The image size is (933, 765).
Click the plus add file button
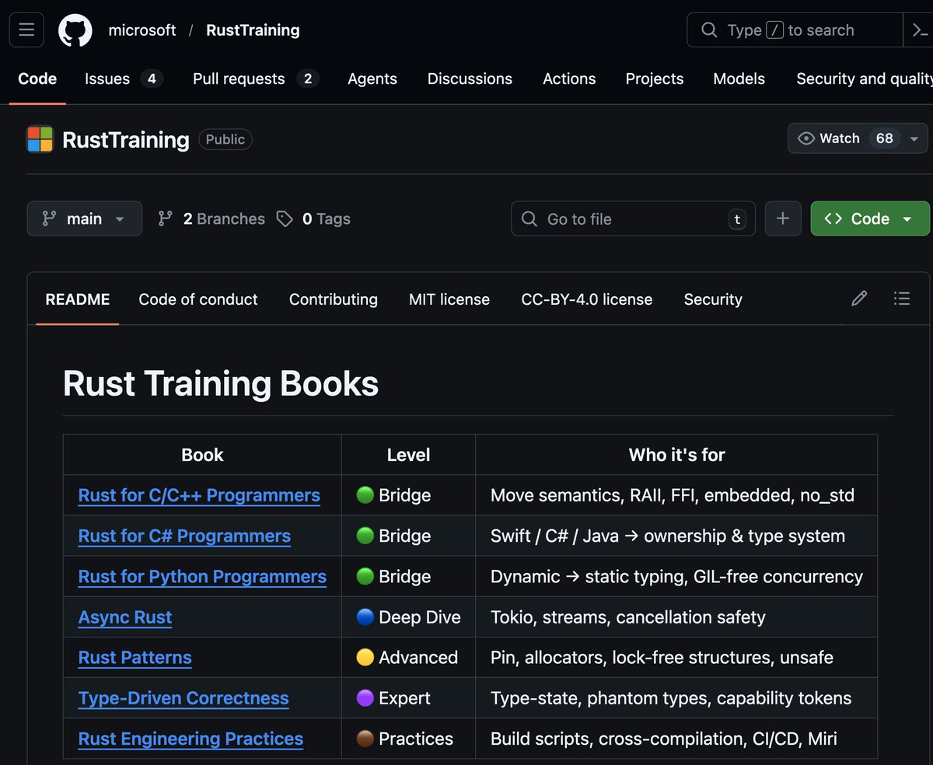(x=783, y=218)
